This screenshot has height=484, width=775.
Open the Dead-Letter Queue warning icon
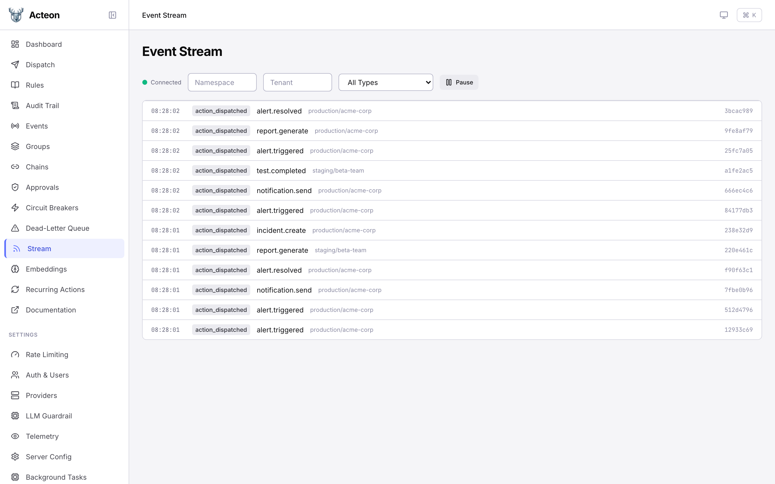click(x=15, y=228)
